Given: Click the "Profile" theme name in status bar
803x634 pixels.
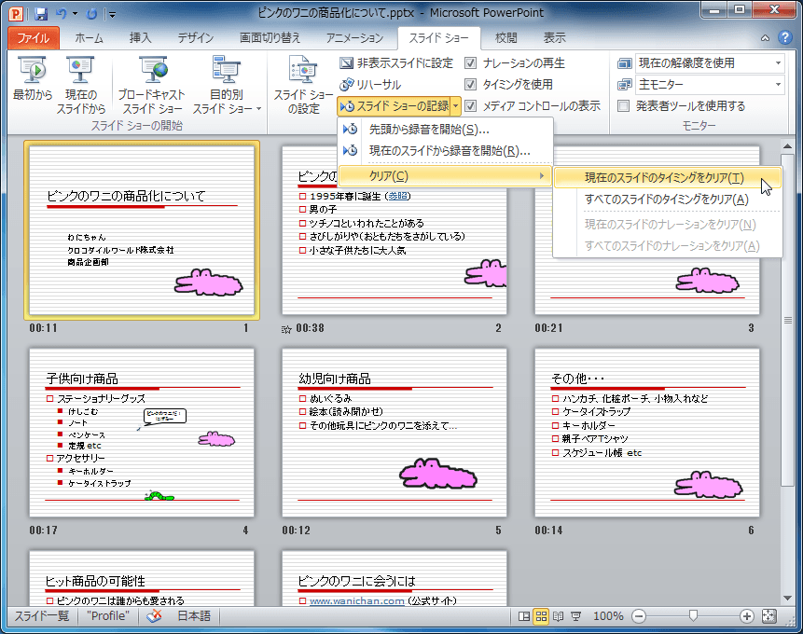Looking at the screenshot, I should point(107,616).
